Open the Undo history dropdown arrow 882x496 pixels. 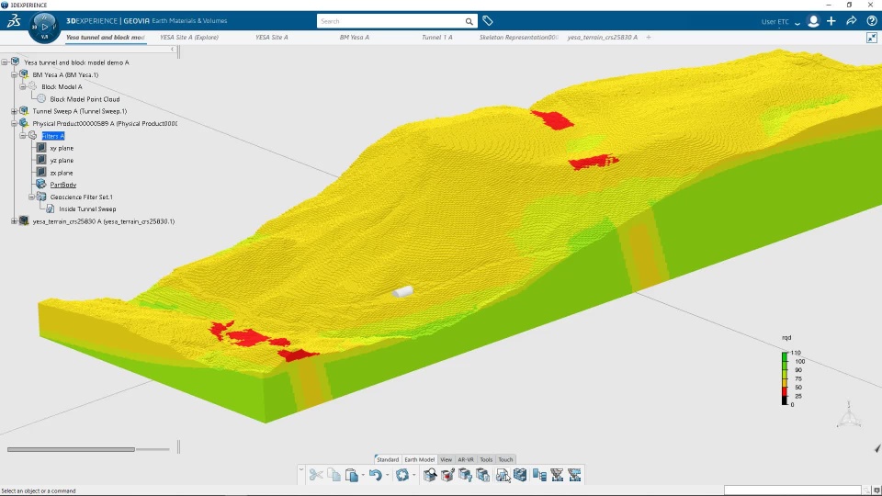387,476
